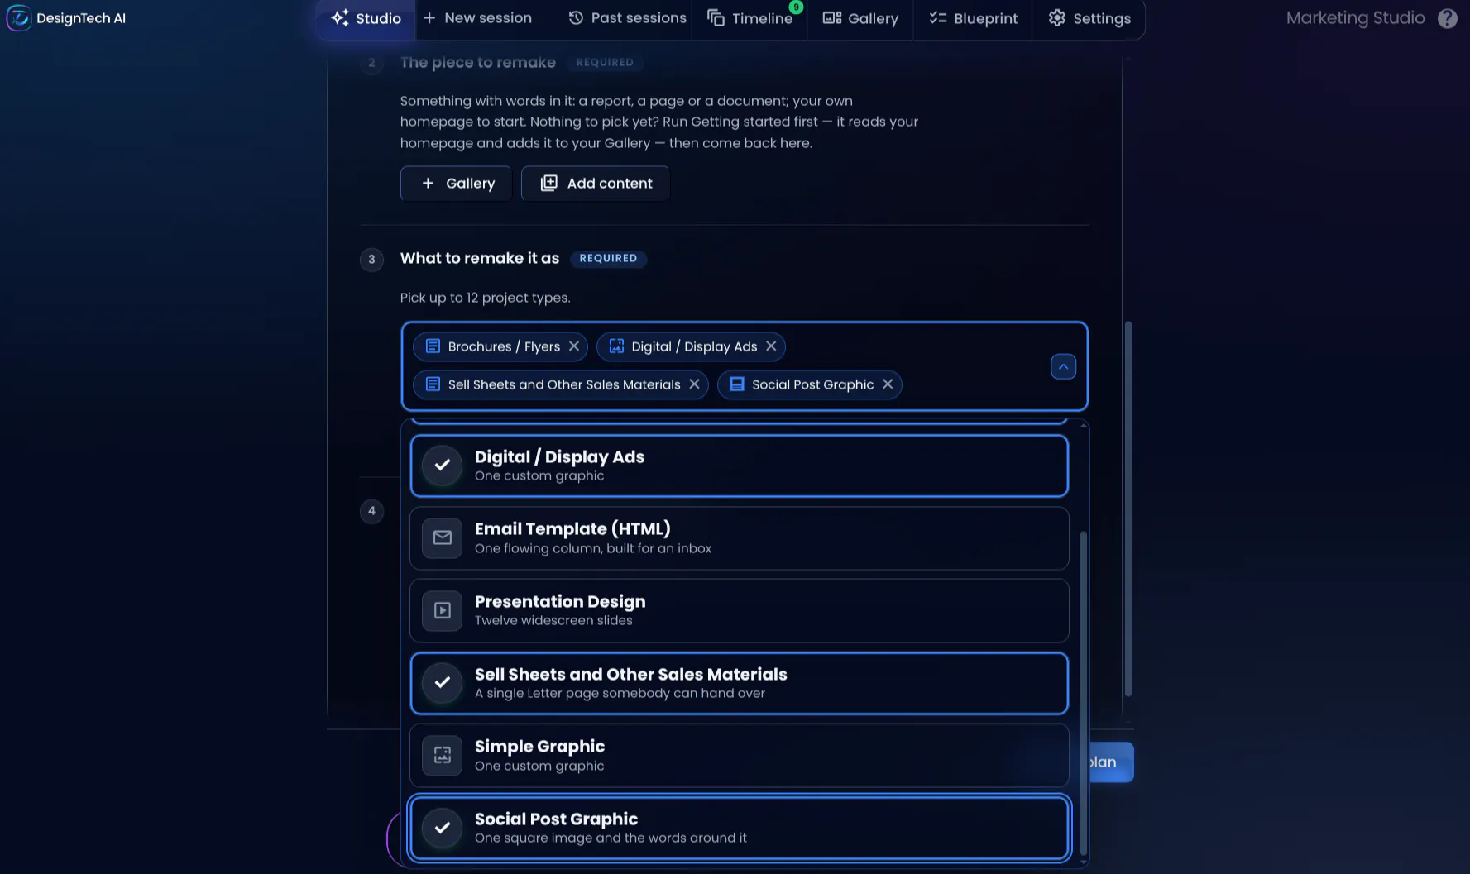
Task: Click the Sell Sheets checkmark circle
Action: tap(443, 683)
